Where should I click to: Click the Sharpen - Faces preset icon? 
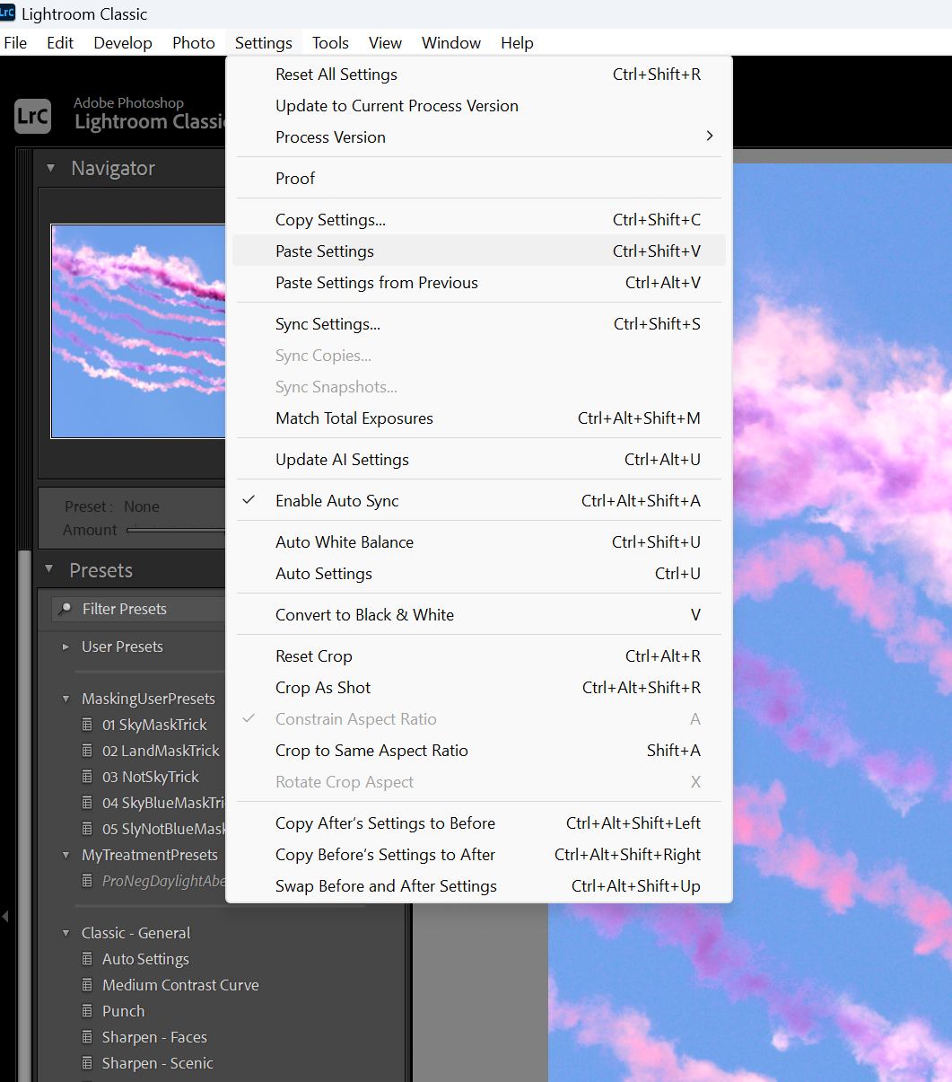87,1037
